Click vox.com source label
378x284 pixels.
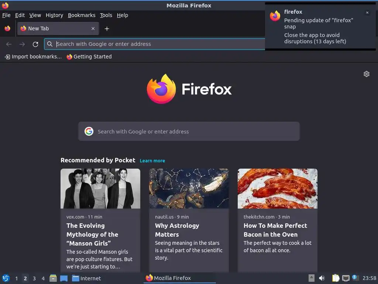point(75,217)
